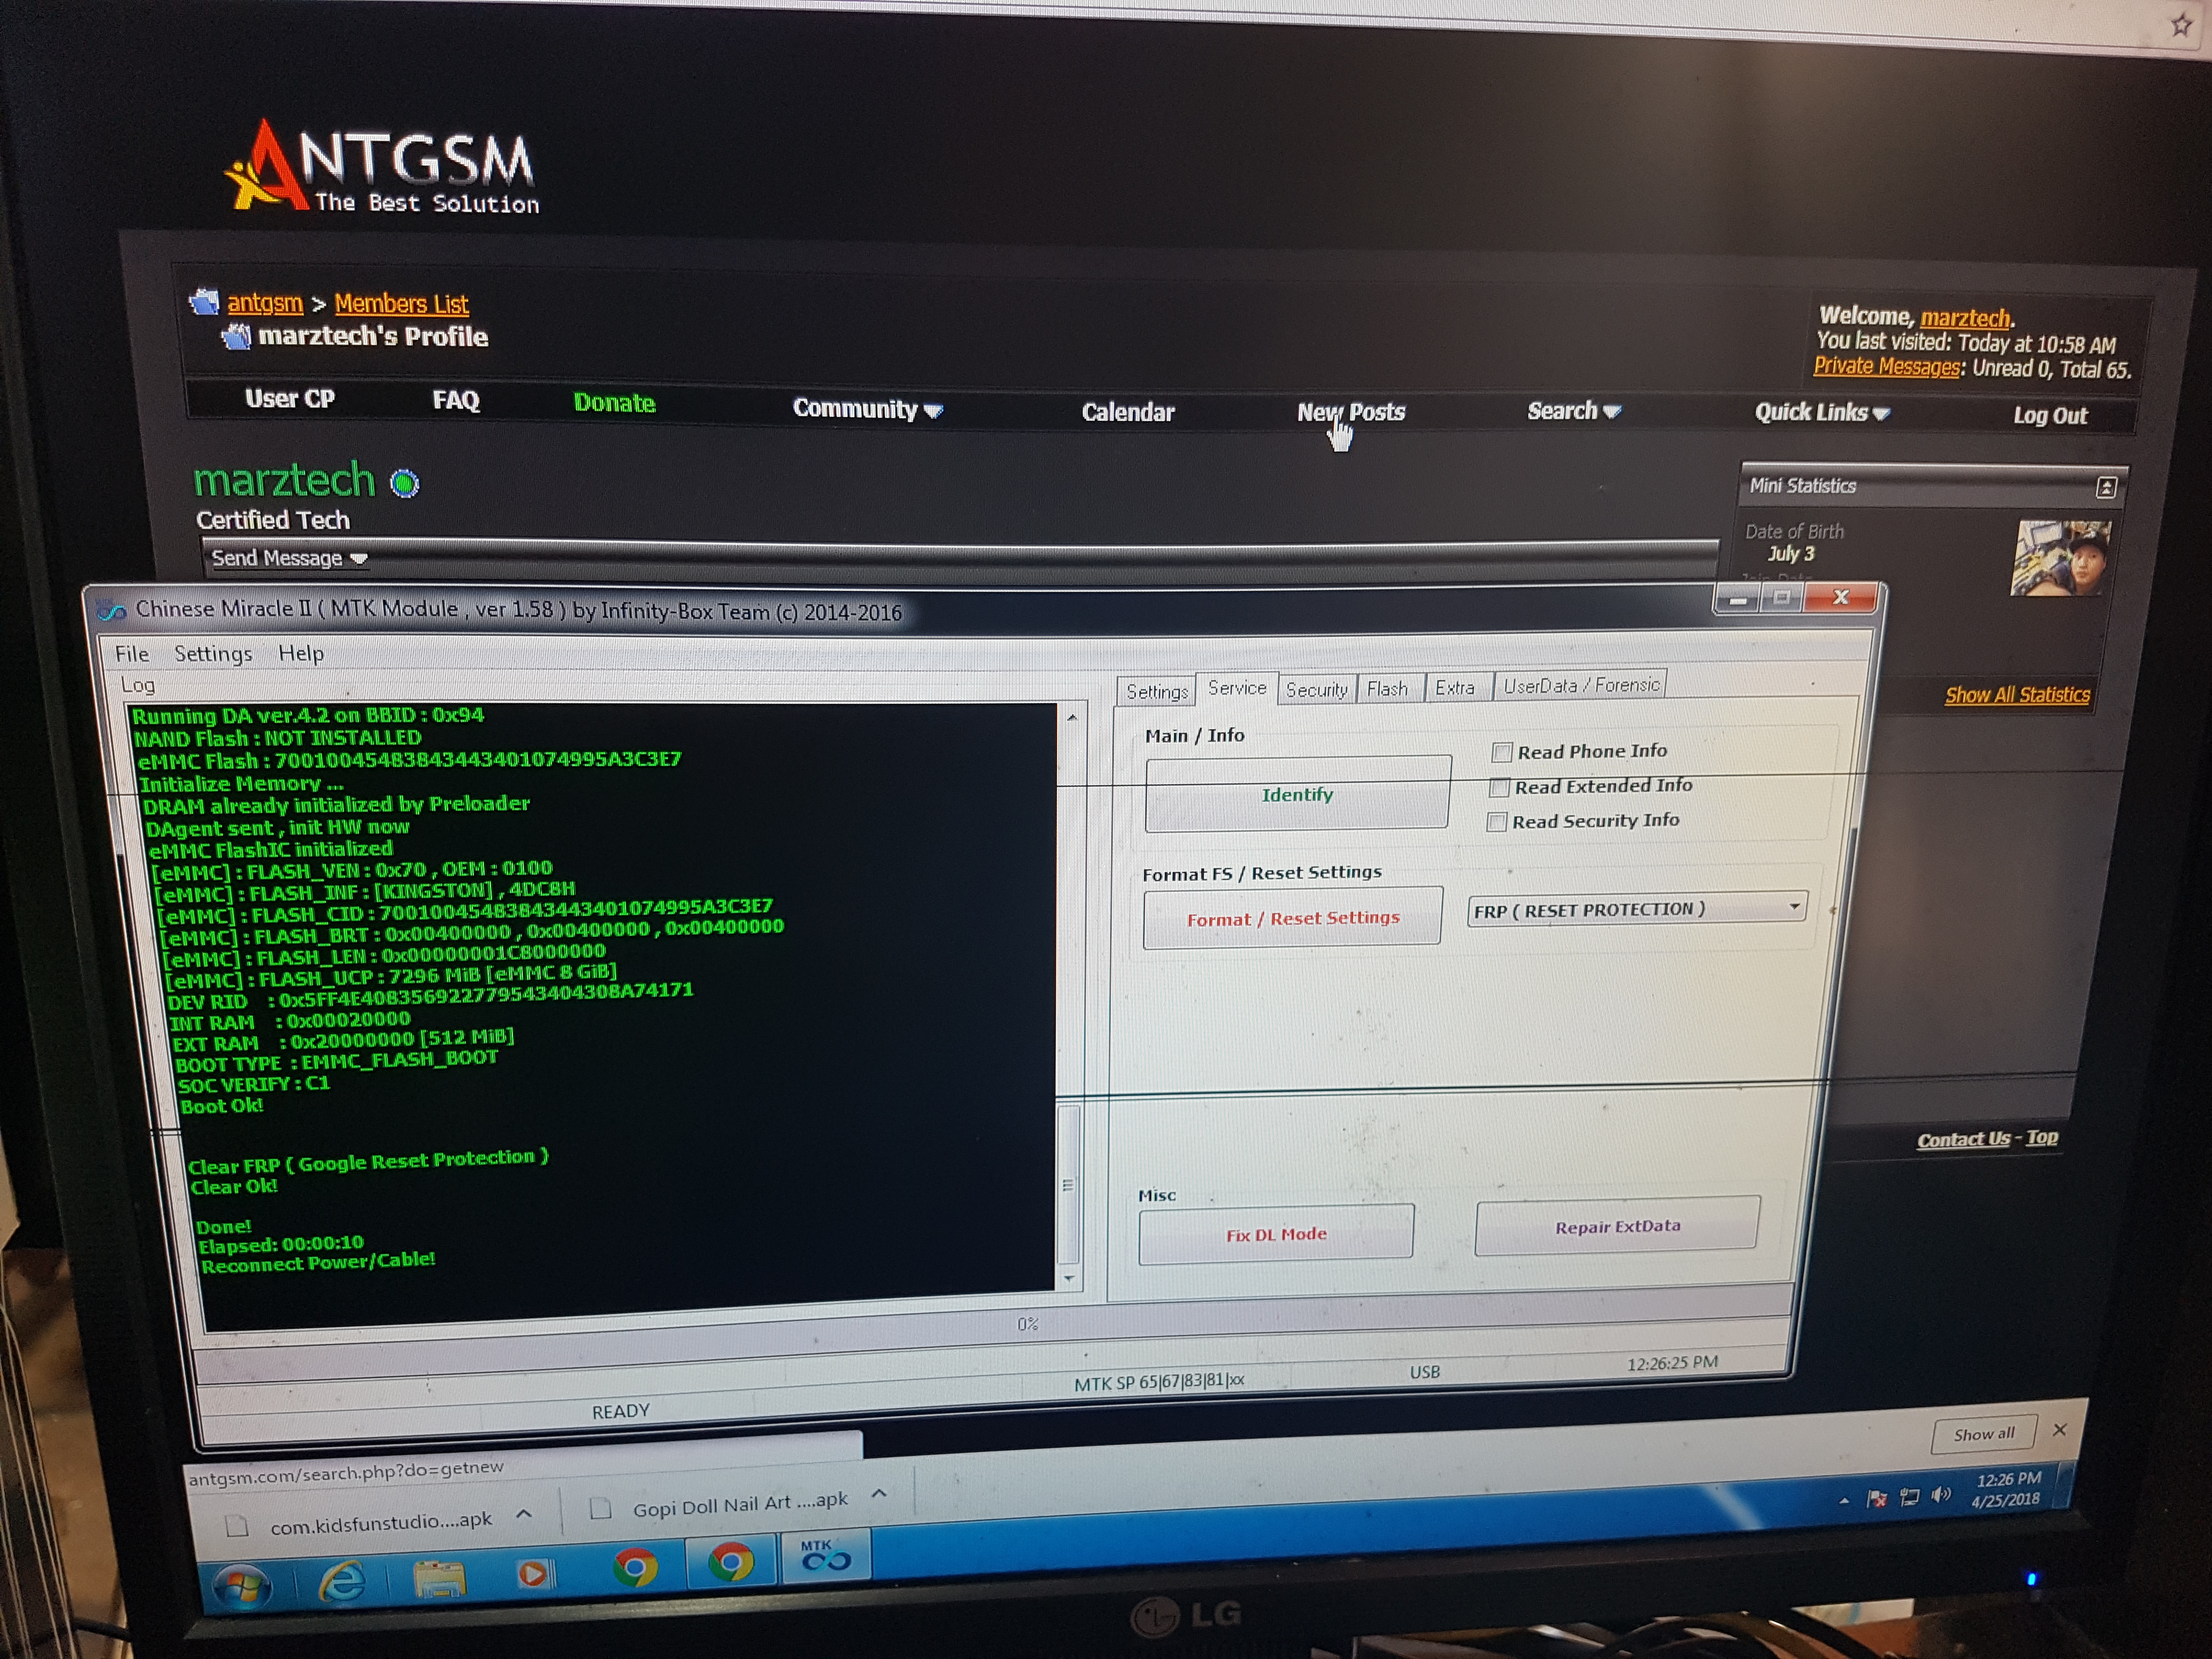Click the Fix DL Mode button
The height and width of the screenshot is (1659, 2212).
point(1276,1234)
